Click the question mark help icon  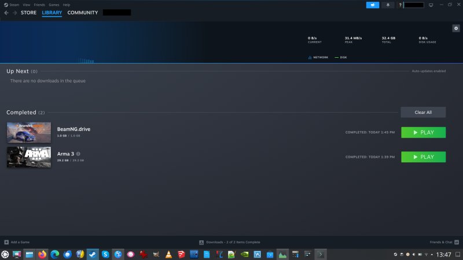click(400, 5)
